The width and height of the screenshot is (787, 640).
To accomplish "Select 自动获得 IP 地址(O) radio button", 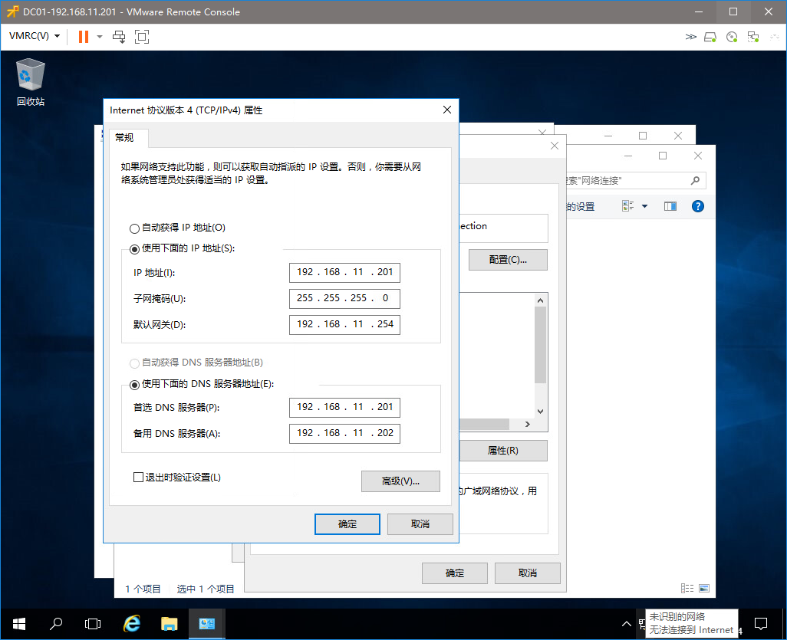I will click(134, 228).
